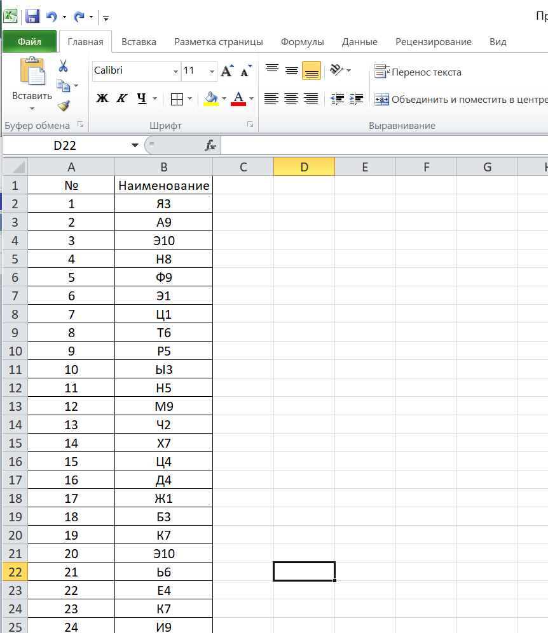
Task: Undo the last action
Action: 51,17
